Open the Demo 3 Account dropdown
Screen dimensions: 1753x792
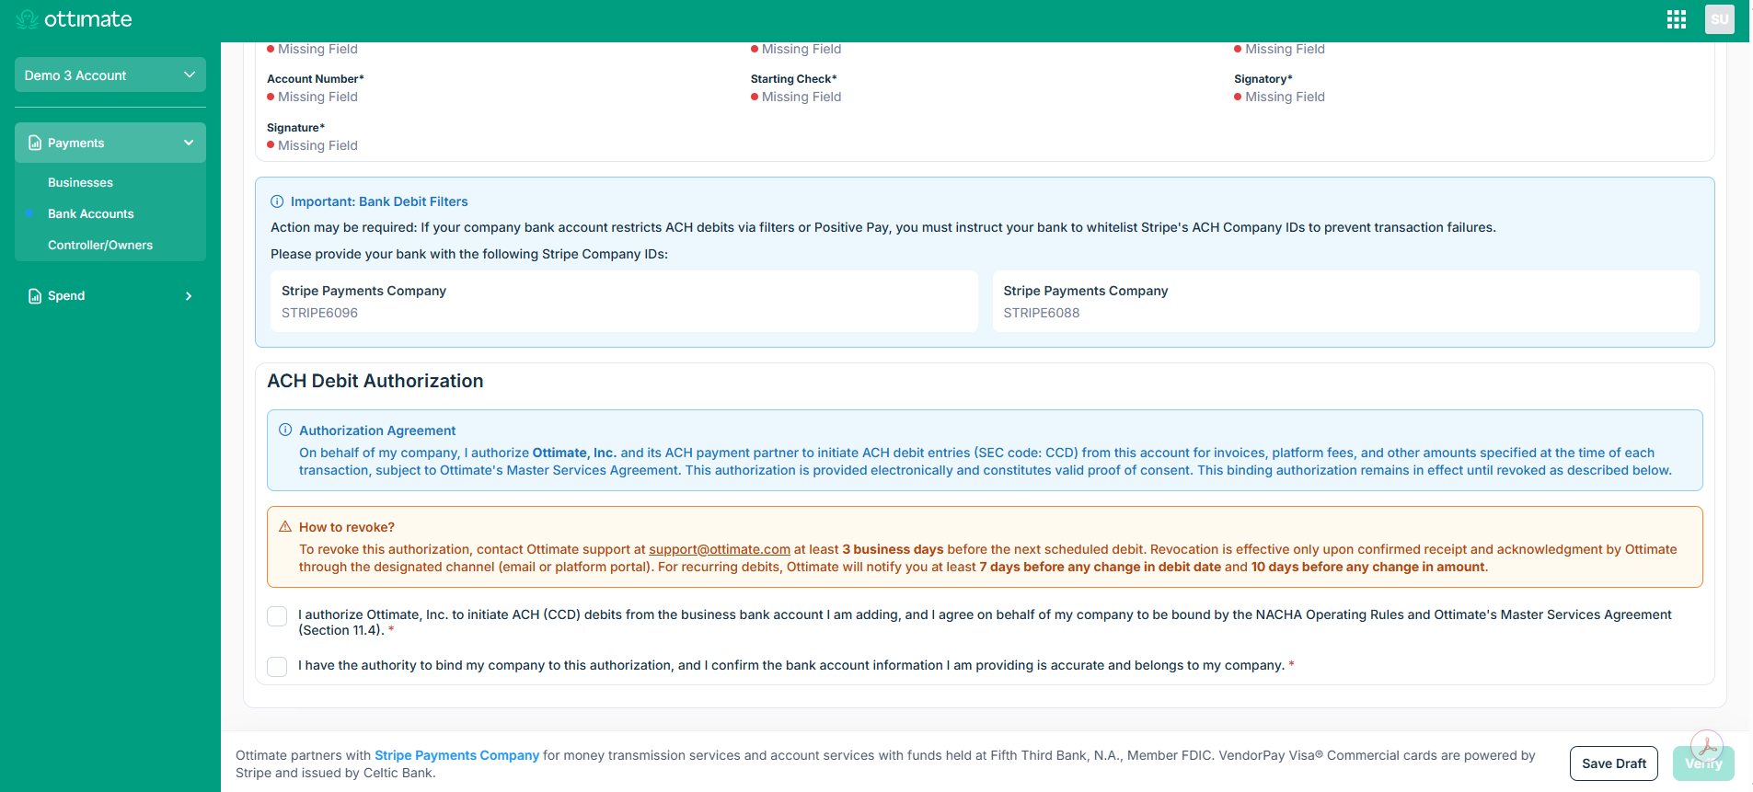(110, 75)
